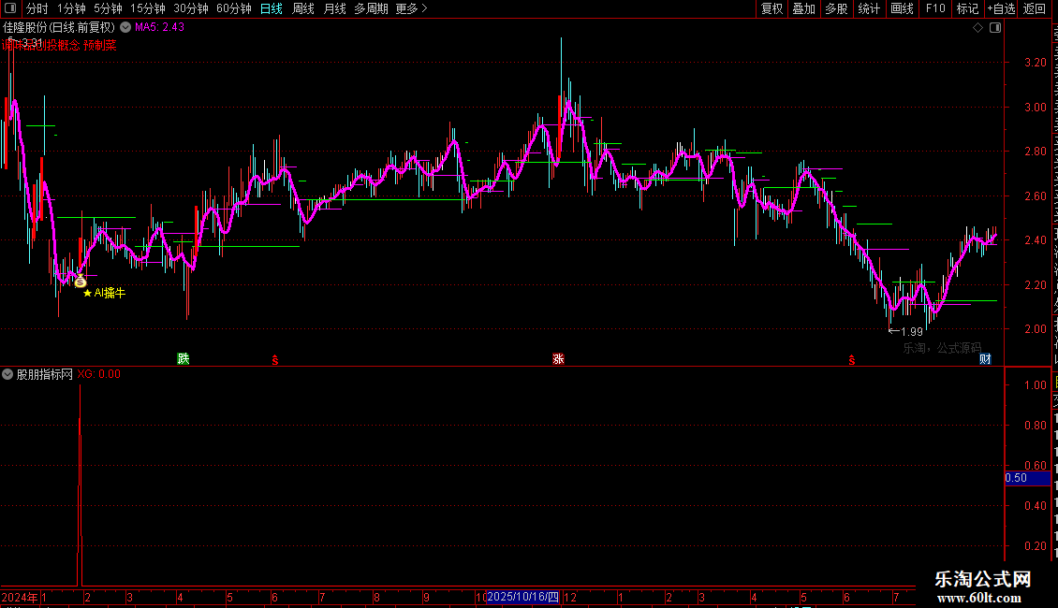Viewport: 1058px width, 608px height.
Task: Open main chart indicator dropdown circle
Action: 125,28
